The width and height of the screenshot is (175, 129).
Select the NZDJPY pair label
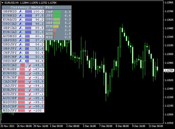pos(10,110)
